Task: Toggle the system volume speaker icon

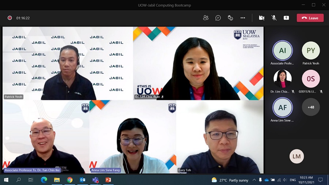Action: tap(284, 180)
